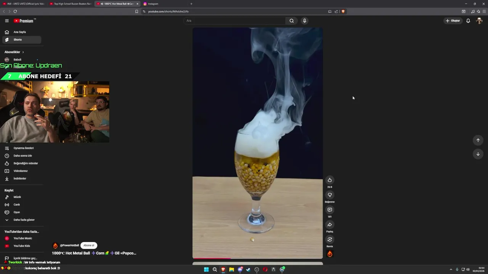Close the 1000°C Hot Metal Ball tab

point(137,4)
